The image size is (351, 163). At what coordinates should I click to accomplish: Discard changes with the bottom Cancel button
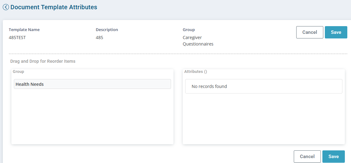click(307, 157)
